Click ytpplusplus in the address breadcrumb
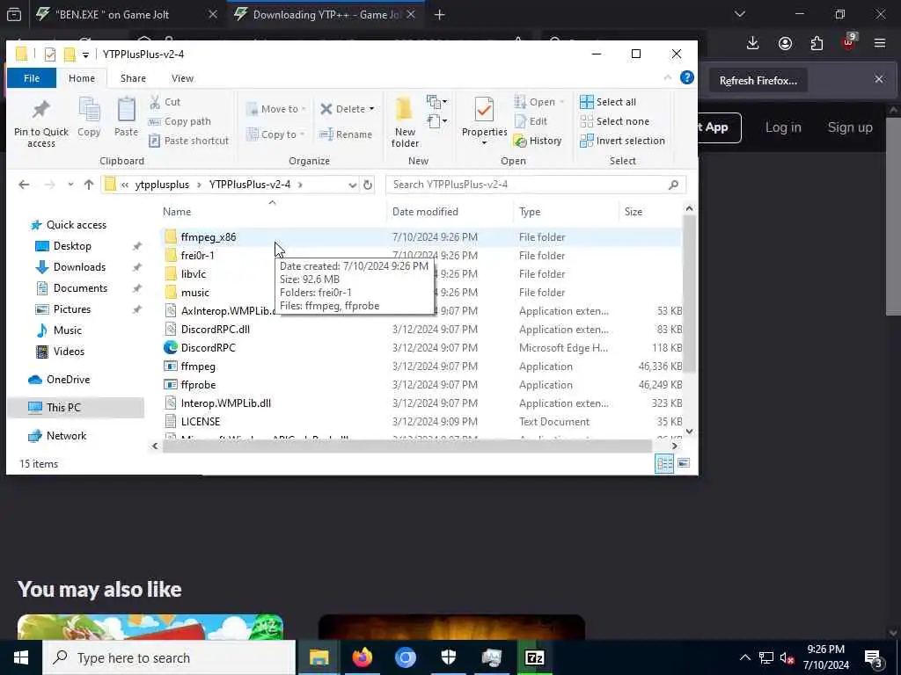 (x=162, y=185)
